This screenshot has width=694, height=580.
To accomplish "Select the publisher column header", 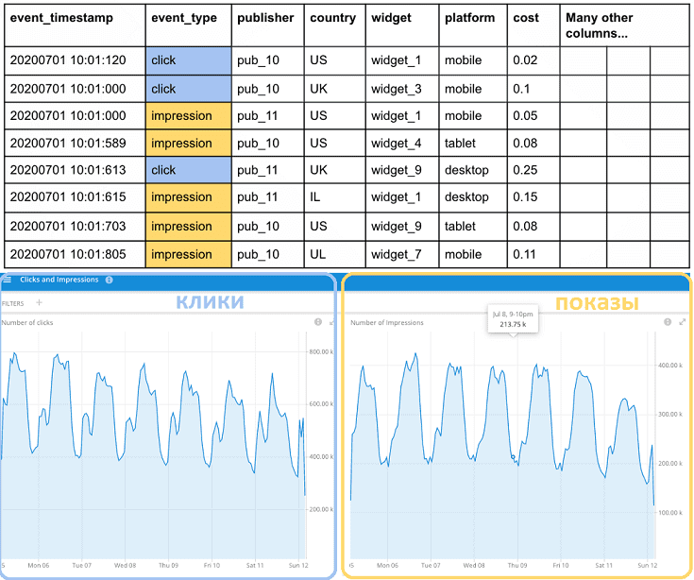I will click(265, 18).
